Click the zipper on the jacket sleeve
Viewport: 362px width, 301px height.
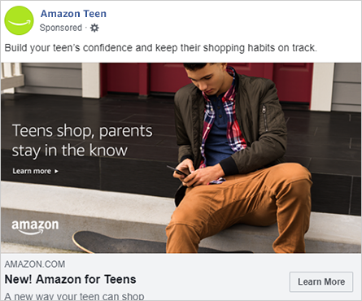click(265, 118)
